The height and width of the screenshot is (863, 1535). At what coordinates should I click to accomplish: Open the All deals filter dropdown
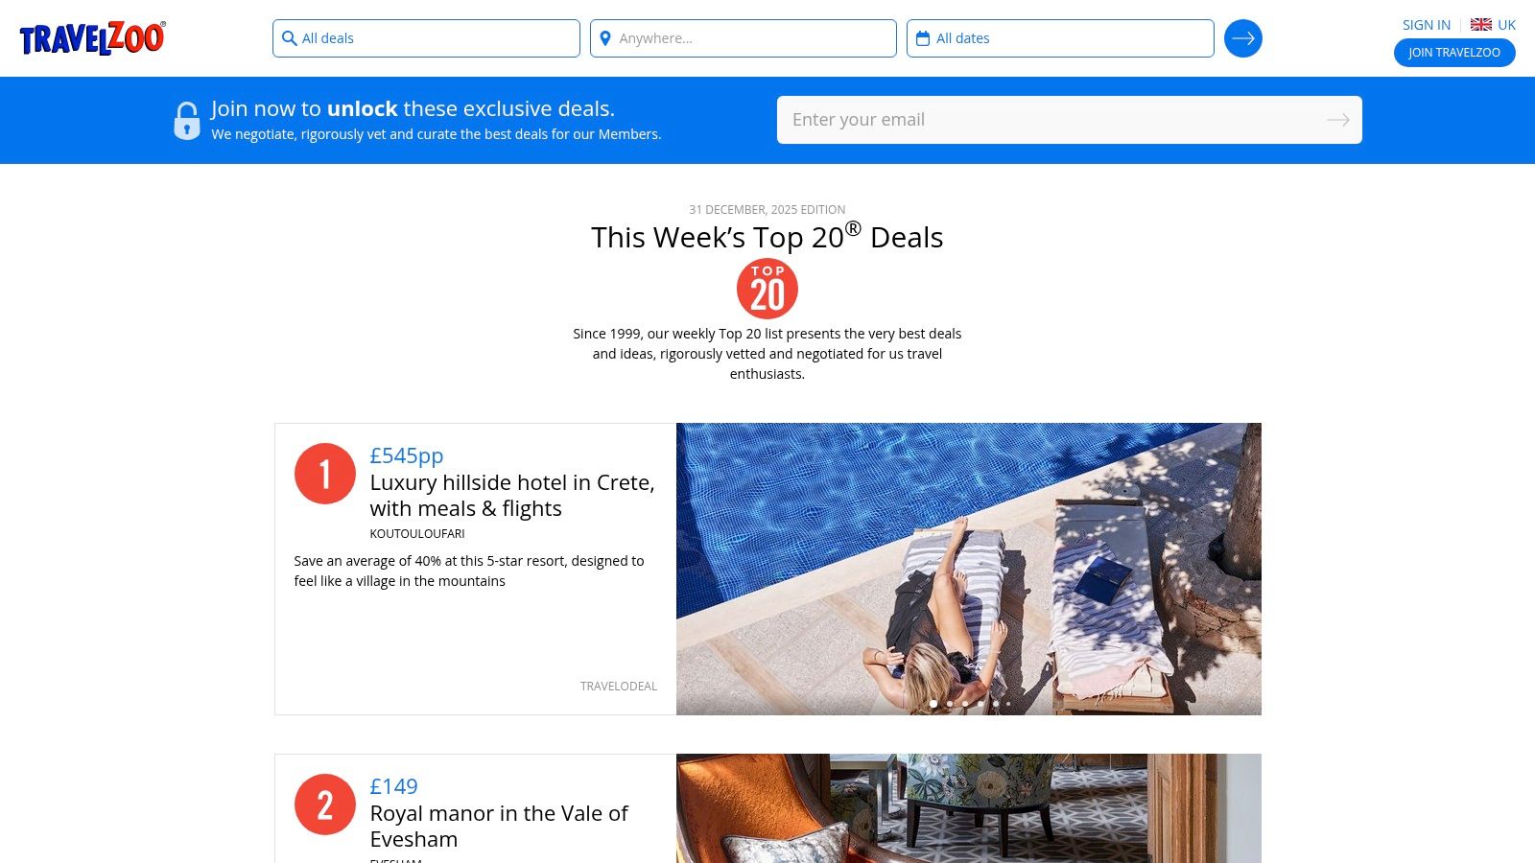425,38
